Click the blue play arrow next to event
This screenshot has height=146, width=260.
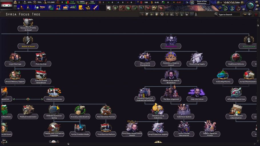point(187,3)
